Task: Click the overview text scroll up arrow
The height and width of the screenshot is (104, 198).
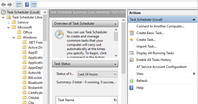Action: pyautogui.click(x=116, y=30)
